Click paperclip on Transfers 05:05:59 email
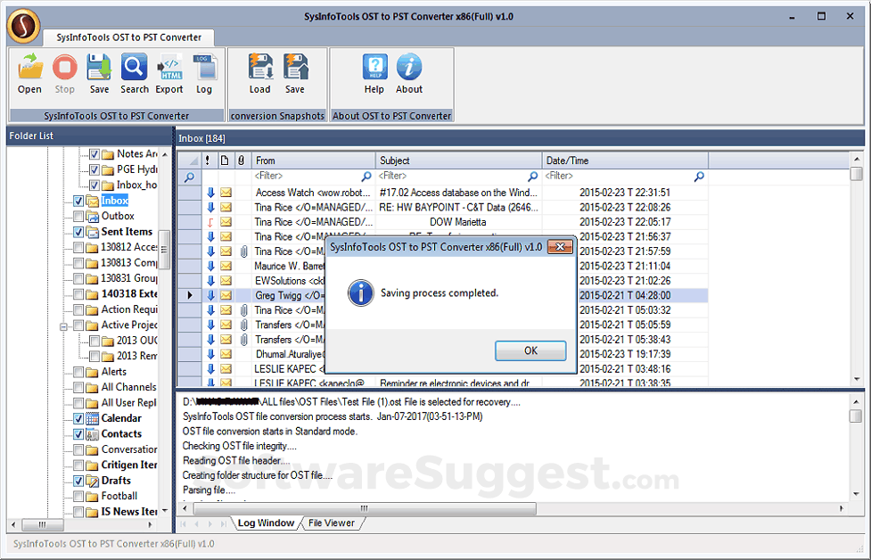The height and width of the screenshot is (560, 871). [243, 325]
